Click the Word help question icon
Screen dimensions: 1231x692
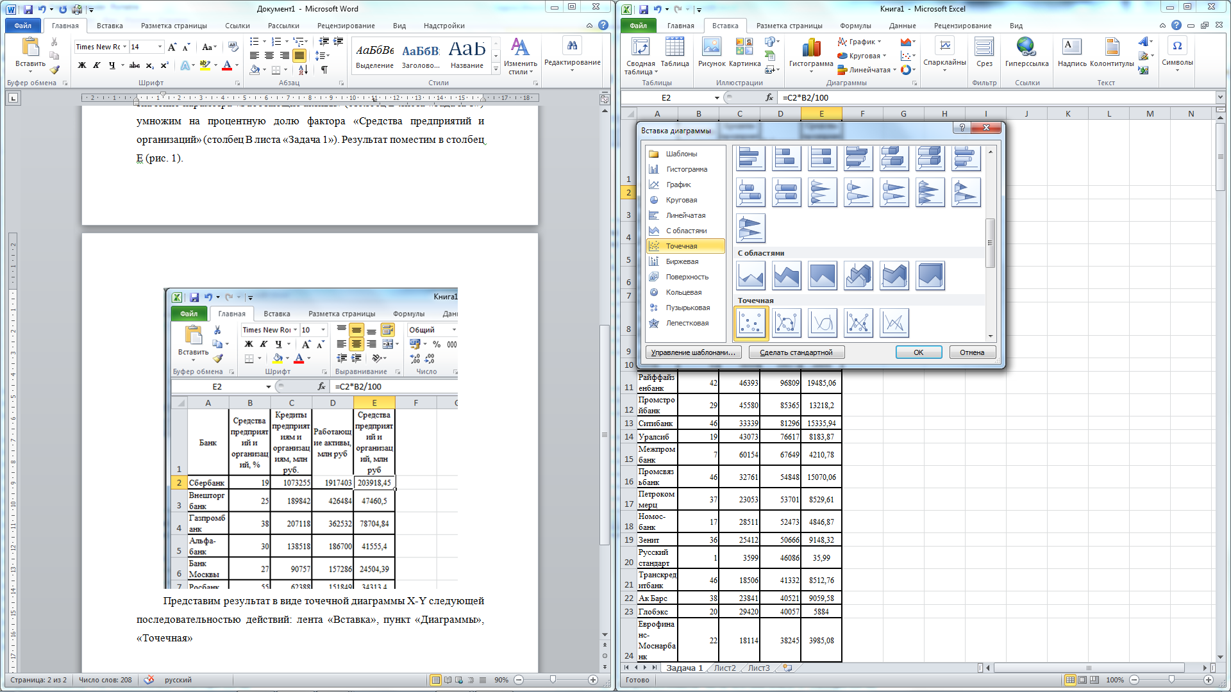point(603,26)
